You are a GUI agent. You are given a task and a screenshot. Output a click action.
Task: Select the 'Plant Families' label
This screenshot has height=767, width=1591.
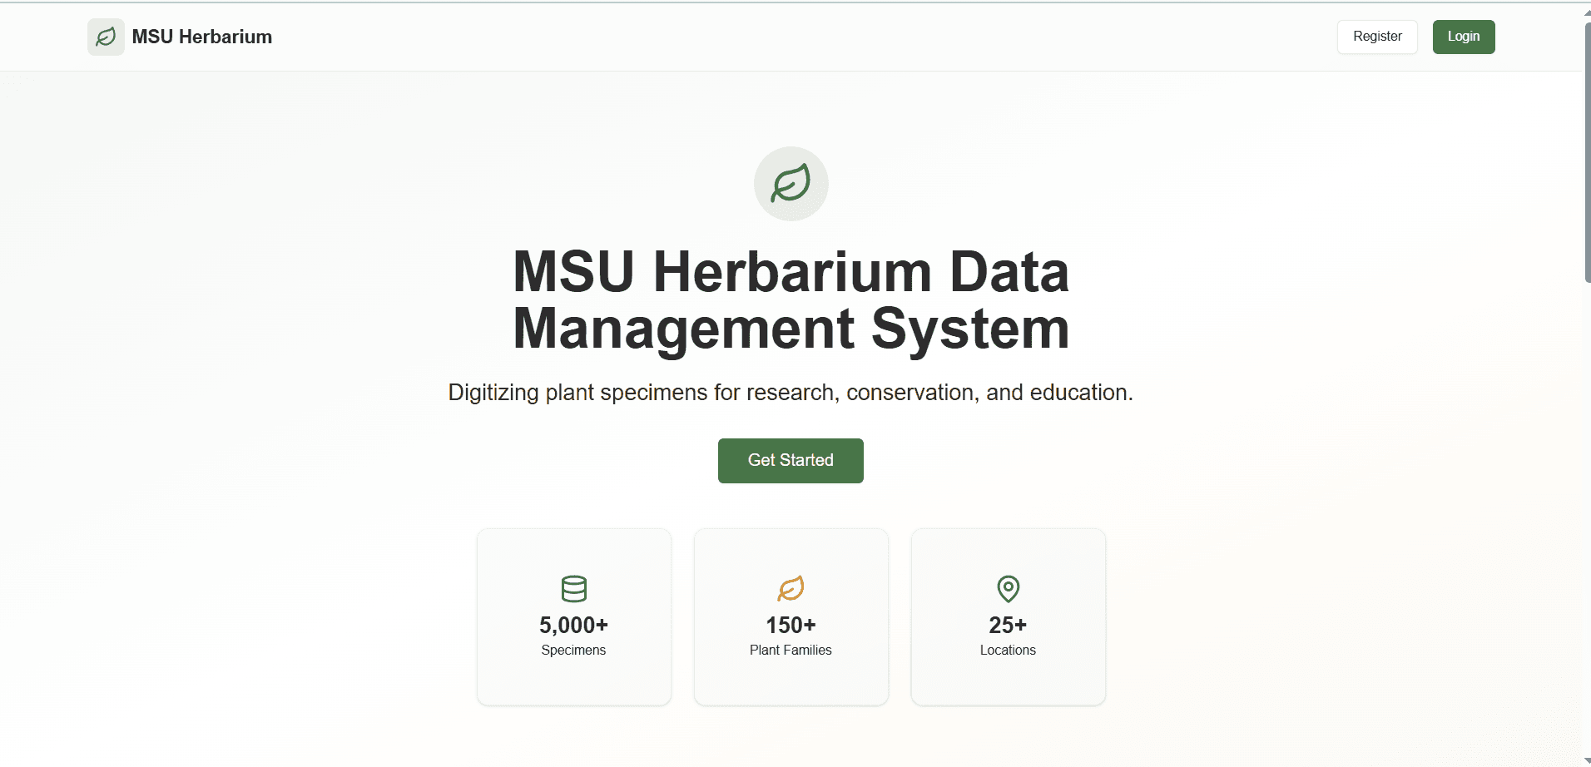coord(791,651)
